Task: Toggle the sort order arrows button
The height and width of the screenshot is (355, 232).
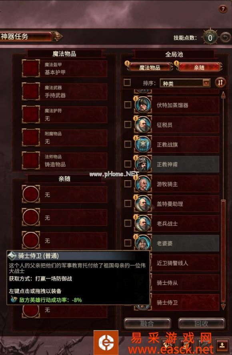Action: pyautogui.click(x=220, y=83)
